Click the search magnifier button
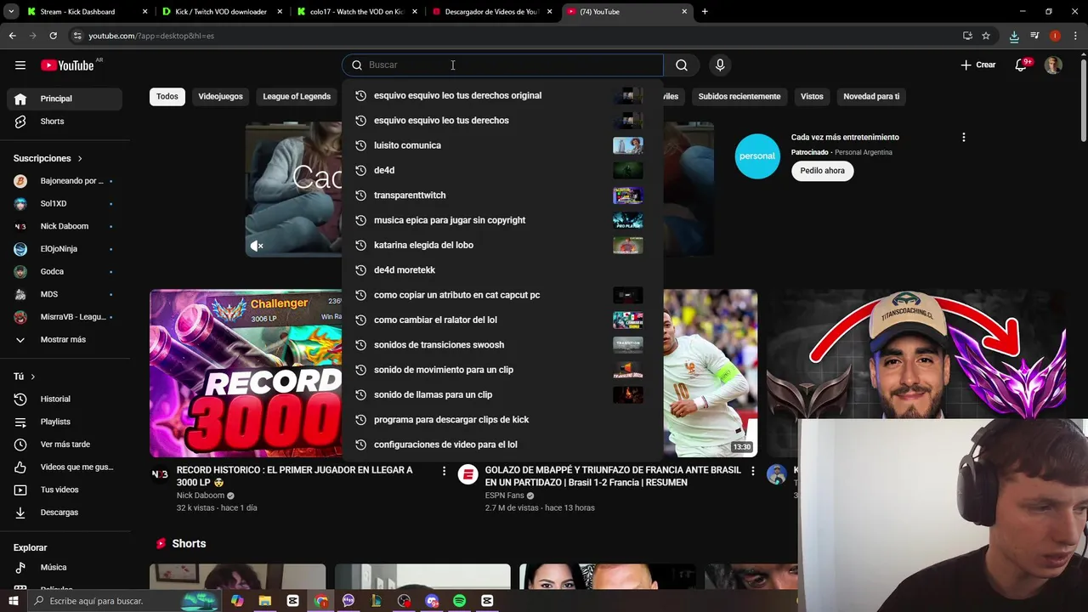This screenshot has height=612, width=1088. click(682, 65)
